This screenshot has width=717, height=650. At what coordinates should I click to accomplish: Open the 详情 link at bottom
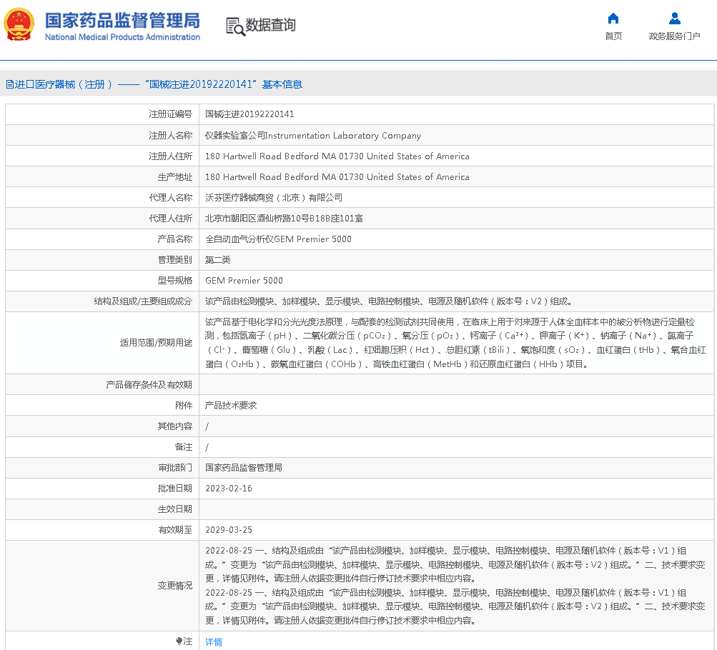(x=214, y=642)
